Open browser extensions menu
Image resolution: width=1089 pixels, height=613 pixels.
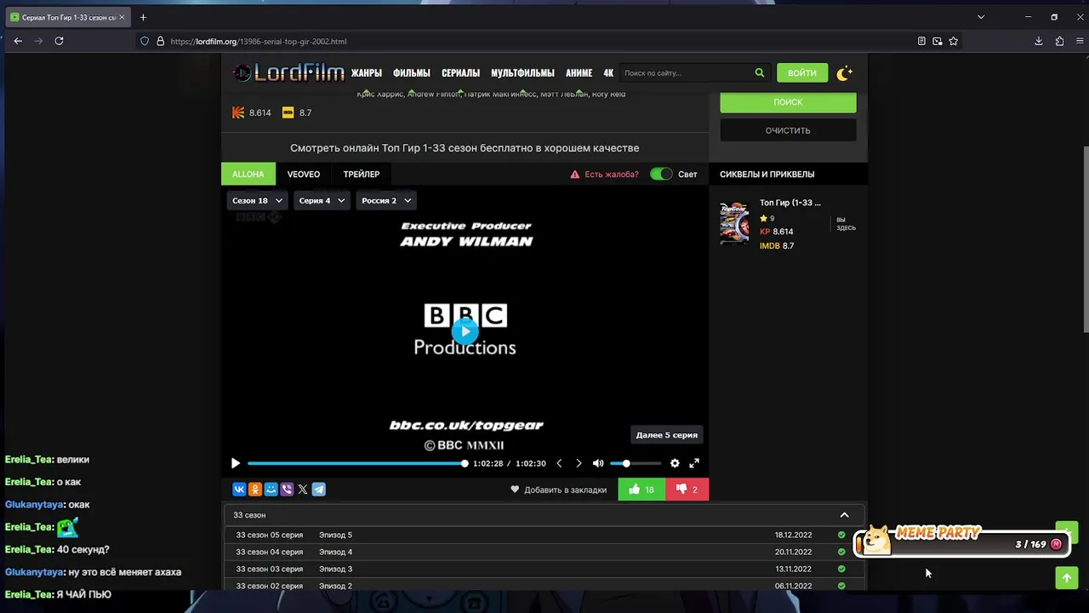tap(1059, 41)
